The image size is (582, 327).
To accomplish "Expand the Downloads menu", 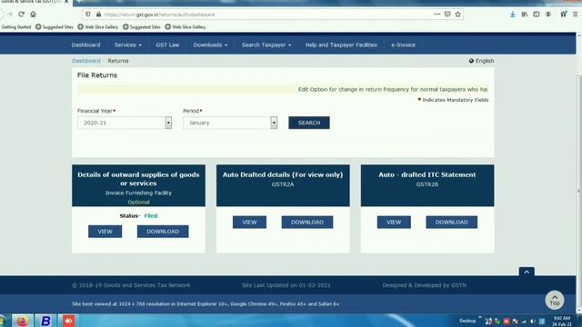I will tap(210, 45).
